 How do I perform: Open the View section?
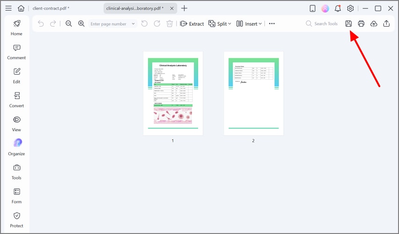(16, 124)
